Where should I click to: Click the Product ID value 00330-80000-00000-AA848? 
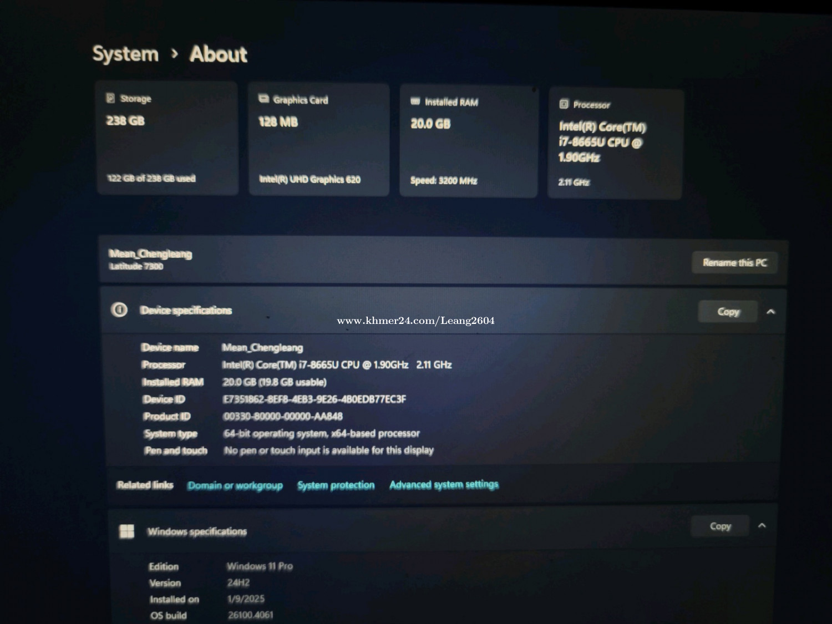(x=283, y=417)
